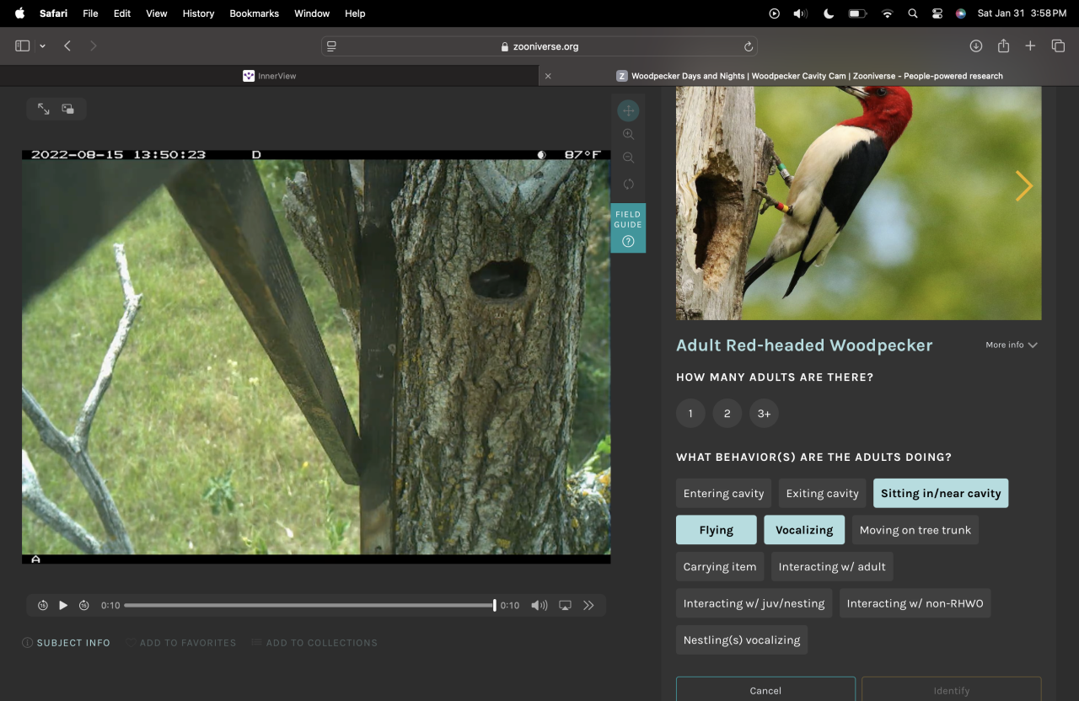The height and width of the screenshot is (701, 1079).
Task: Click the rotate image icon
Action: [628, 184]
